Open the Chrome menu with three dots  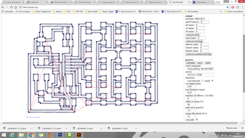(x=243, y=7)
